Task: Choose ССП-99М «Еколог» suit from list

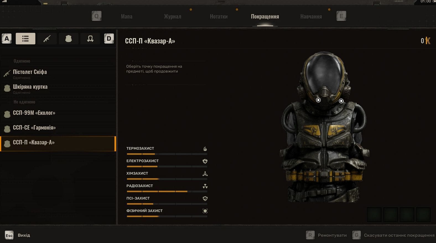Action: [34, 113]
